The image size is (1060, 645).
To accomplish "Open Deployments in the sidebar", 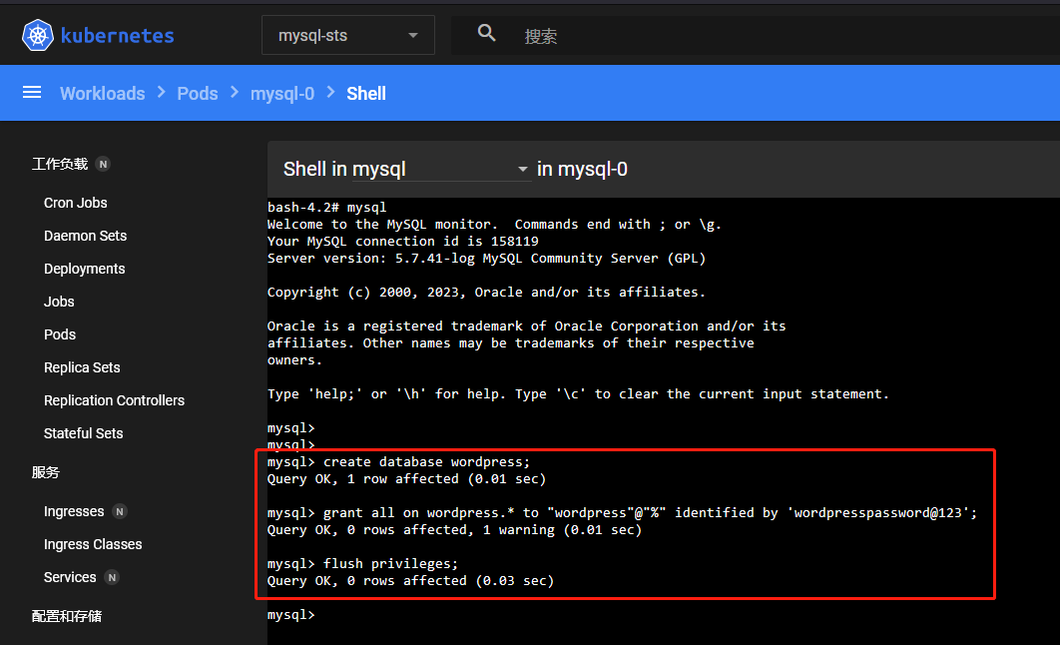I will (85, 270).
